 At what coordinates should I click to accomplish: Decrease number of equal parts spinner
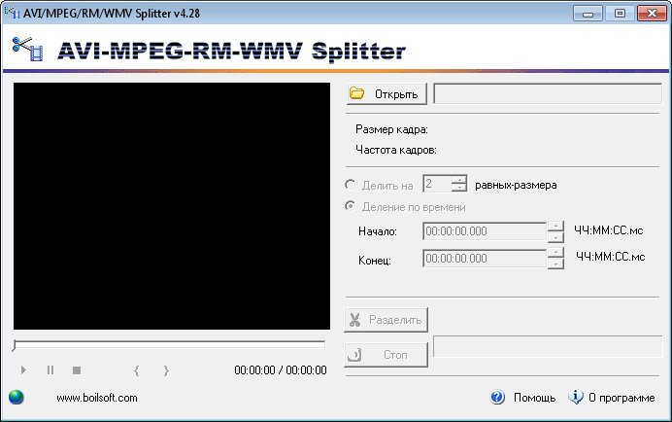tap(459, 188)
